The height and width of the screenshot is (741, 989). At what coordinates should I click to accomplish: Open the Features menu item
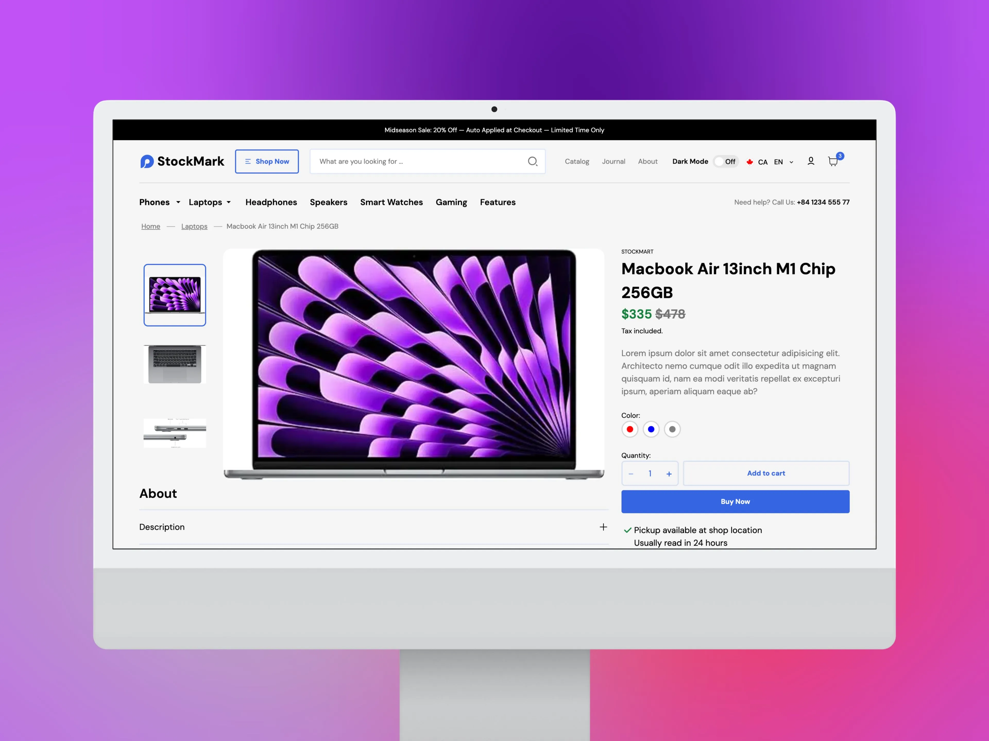click(x=498, y=202)
